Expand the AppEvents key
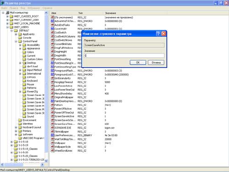The height and width of the screenshot is (172, 229). (x=16, y=34)
